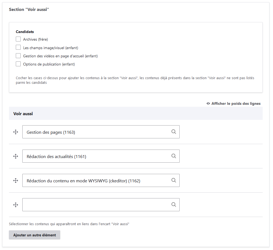The height and width of the screenshot is (250, 273).
Task: Focus the Gestion des pages (1163) text field
Action: tap(95, 132)
